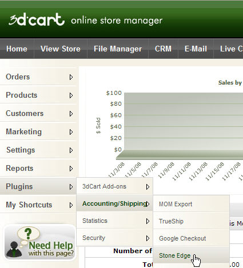The width and height of the screenshot is (243, 268).
Task: Click the arrow icon beside 3dCart Add-ons
Action: (x=148, y=187)
